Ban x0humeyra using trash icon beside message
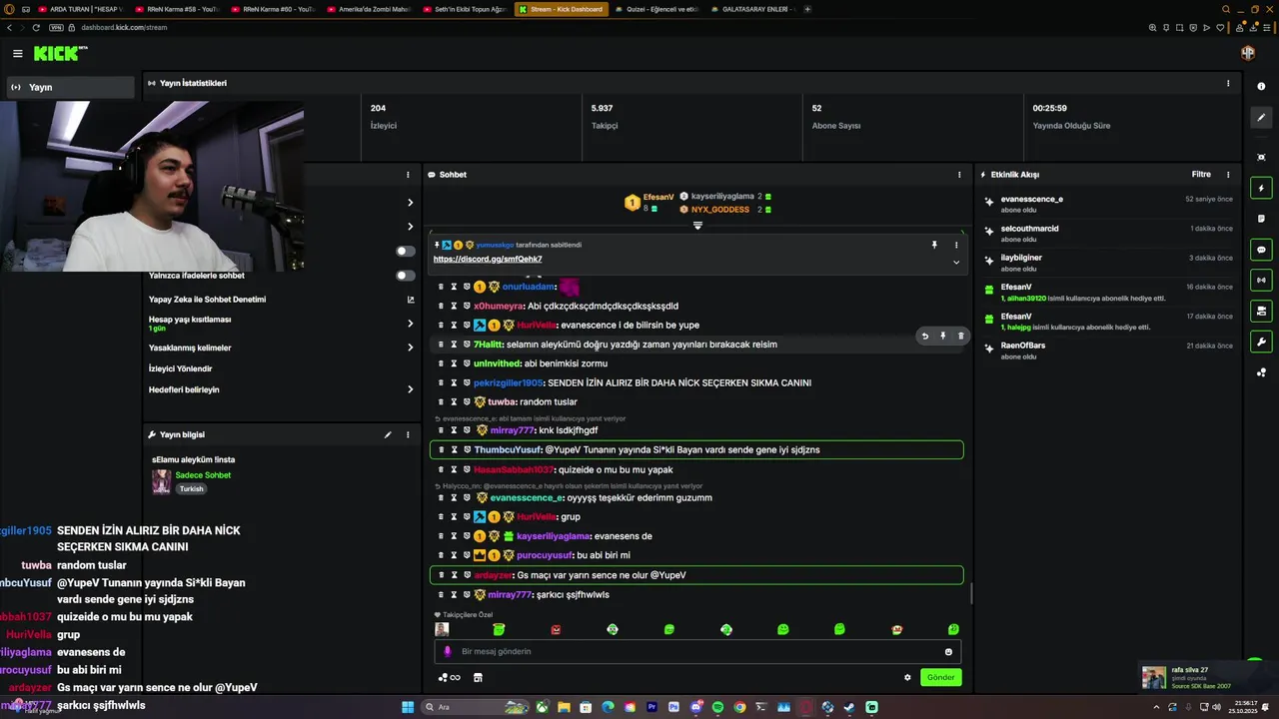 click(441, 306)
